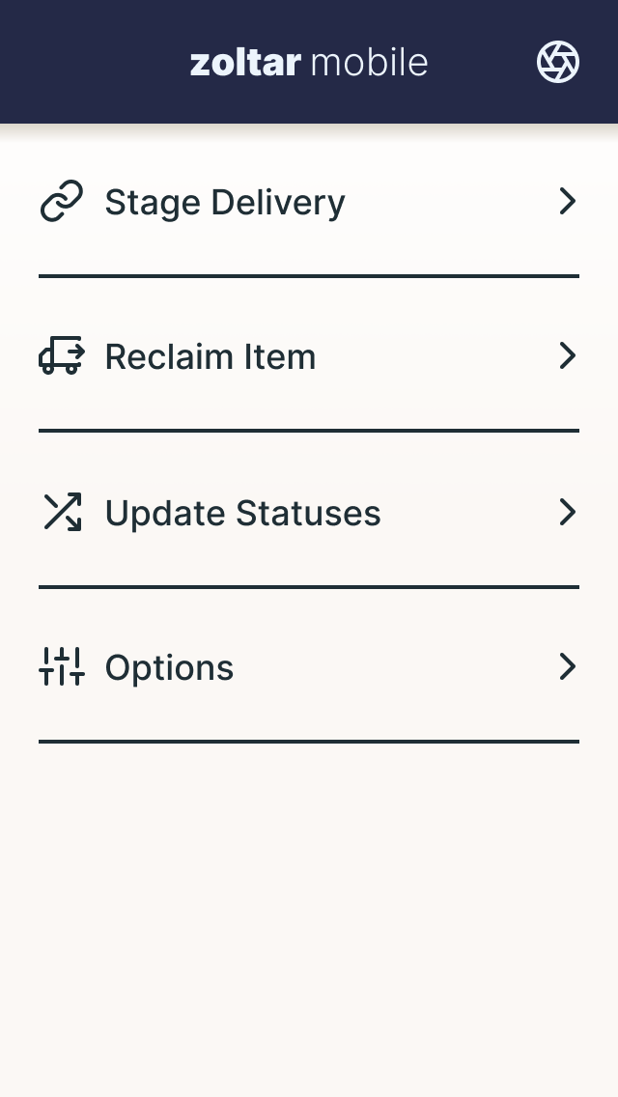Open the Update Statuses menu label

[242, 513]
